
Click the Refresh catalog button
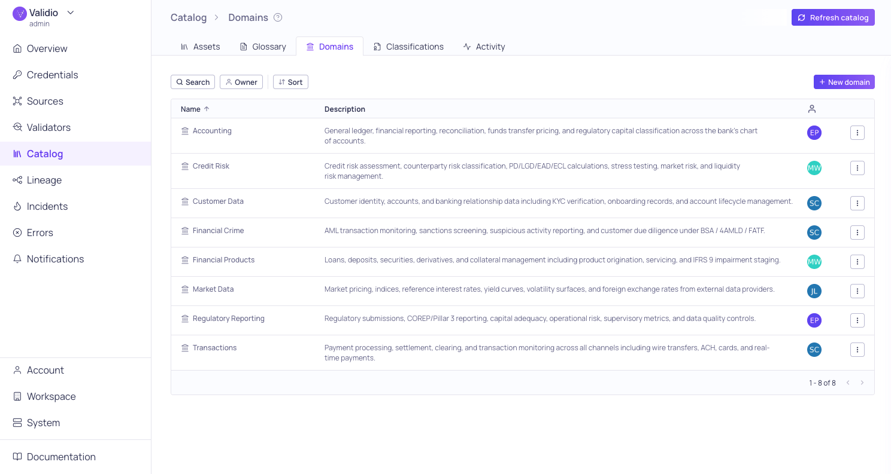[833, 17]
